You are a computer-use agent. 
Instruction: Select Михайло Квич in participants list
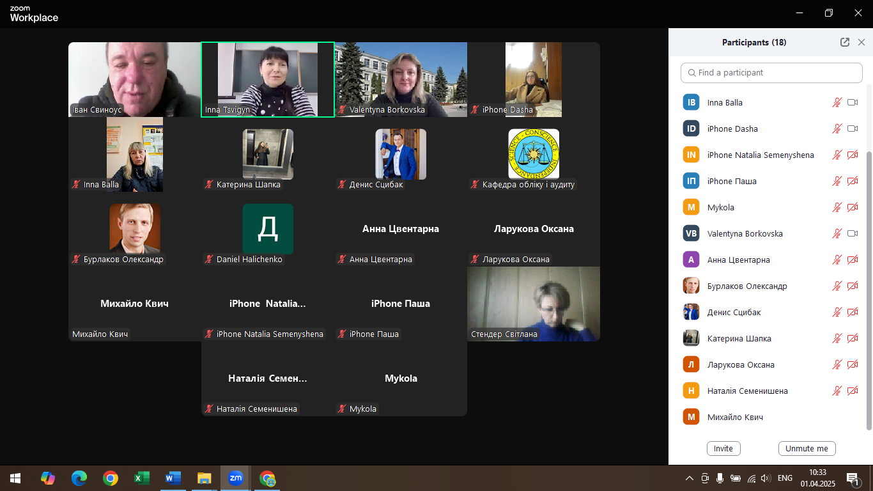735,417
